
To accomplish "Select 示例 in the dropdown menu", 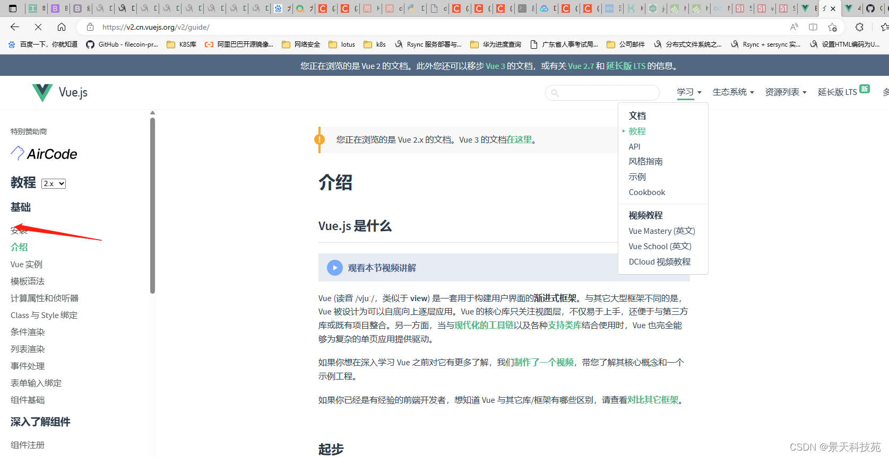I will [637, 177].
